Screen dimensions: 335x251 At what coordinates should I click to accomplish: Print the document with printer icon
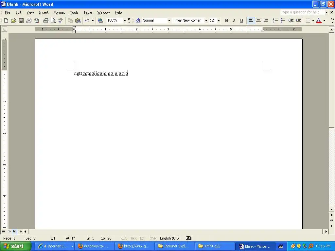(x=45, y=21)
